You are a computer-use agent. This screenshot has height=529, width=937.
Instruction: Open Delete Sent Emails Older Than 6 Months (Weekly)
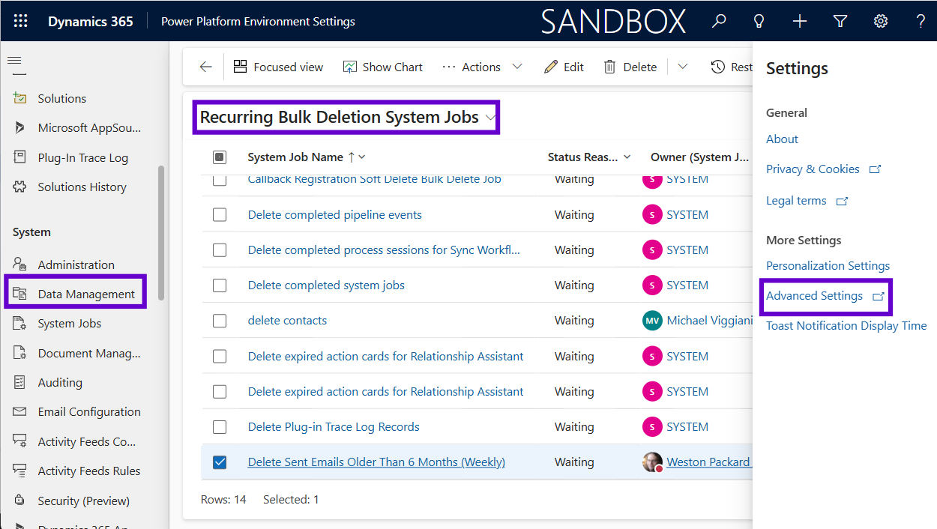[x=376, y=462]
